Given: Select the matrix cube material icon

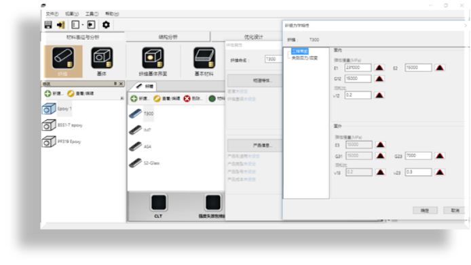Looking at the screenshot, I should [x=102, y=58].
